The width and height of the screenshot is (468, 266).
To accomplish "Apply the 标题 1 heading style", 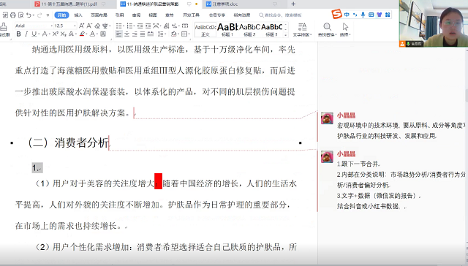I will click(x=227, y=30).
